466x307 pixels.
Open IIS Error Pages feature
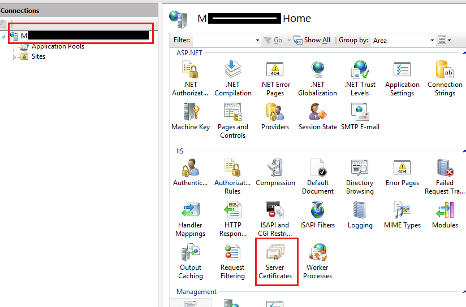click(402, 173)
